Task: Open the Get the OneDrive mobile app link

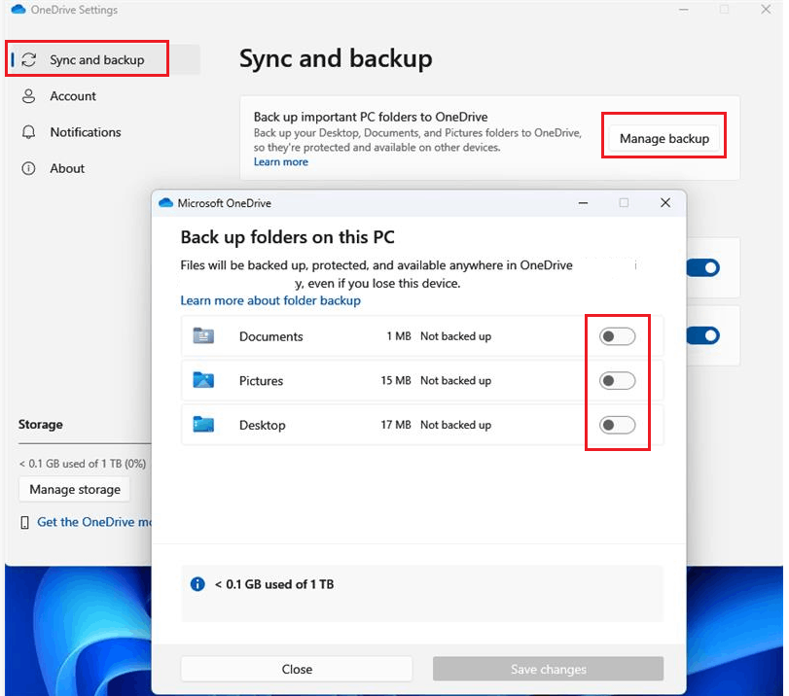Action: [x=94, y=522]
